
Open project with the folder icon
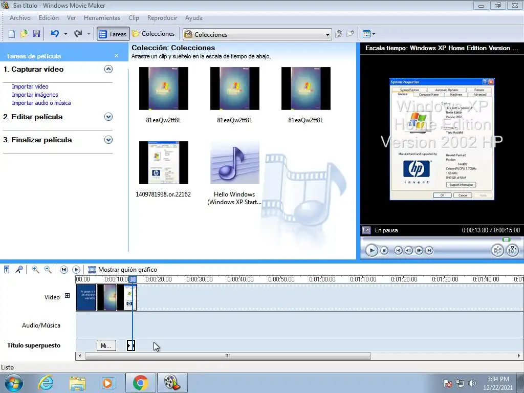pos(24,34)
